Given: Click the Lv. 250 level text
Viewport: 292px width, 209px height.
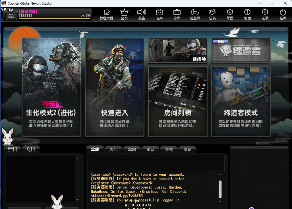Looking at the screenshot, I should tap(86, 15).
